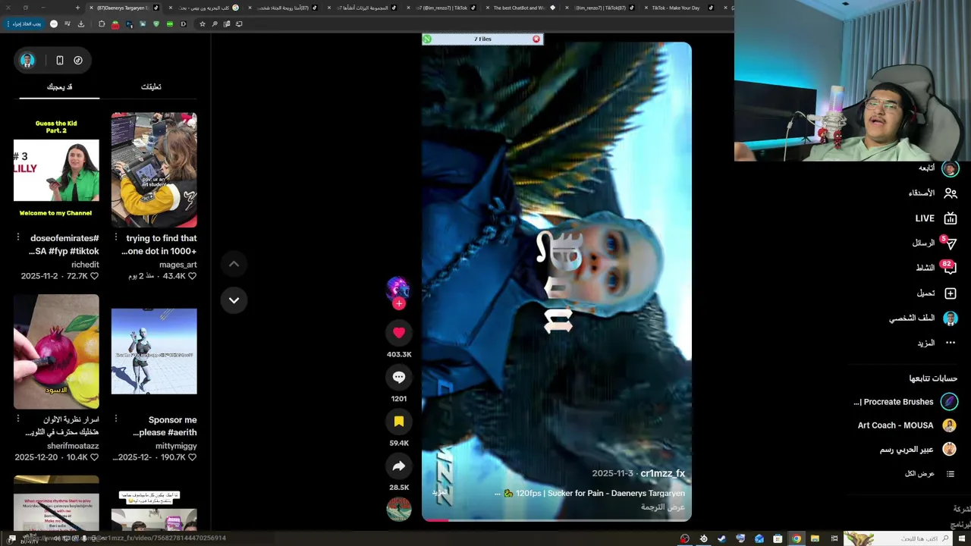
Task: Open comments via the speech bubble icon
Action: coord(399,377)
